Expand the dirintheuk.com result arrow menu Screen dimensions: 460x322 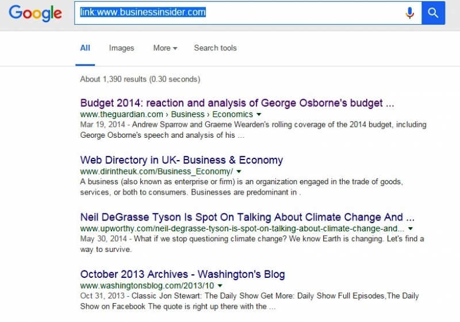(239, 172)
